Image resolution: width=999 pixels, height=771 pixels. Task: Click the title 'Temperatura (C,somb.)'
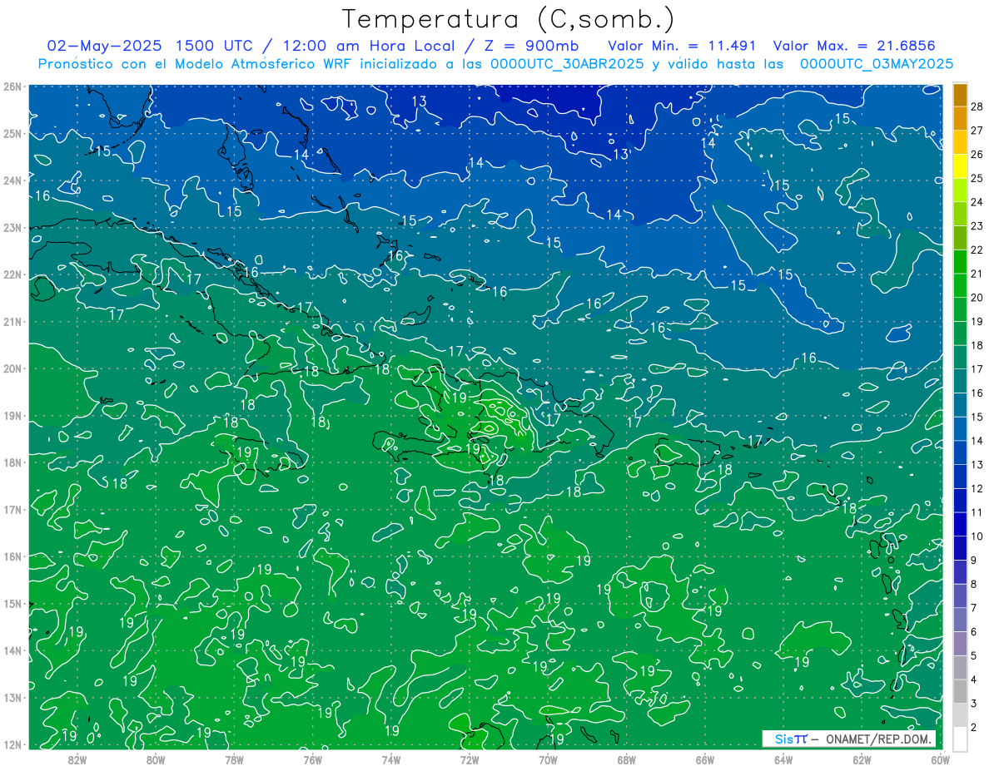click(508, 19)
